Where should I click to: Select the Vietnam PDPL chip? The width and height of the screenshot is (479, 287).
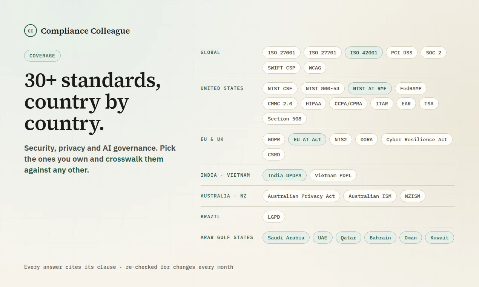[x=333, y=175]
